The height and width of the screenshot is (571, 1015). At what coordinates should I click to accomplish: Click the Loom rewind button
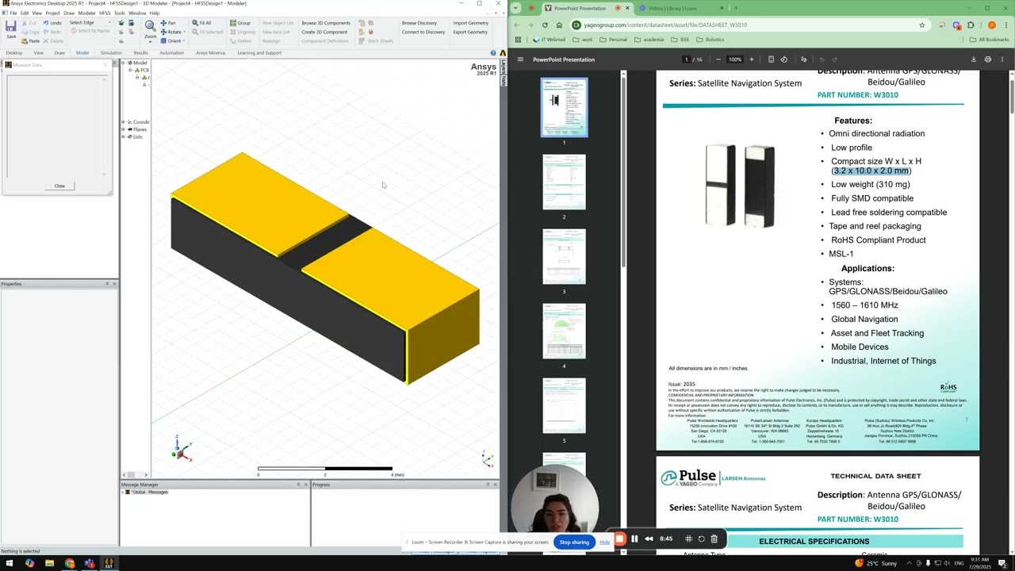(x=649, y=539)
